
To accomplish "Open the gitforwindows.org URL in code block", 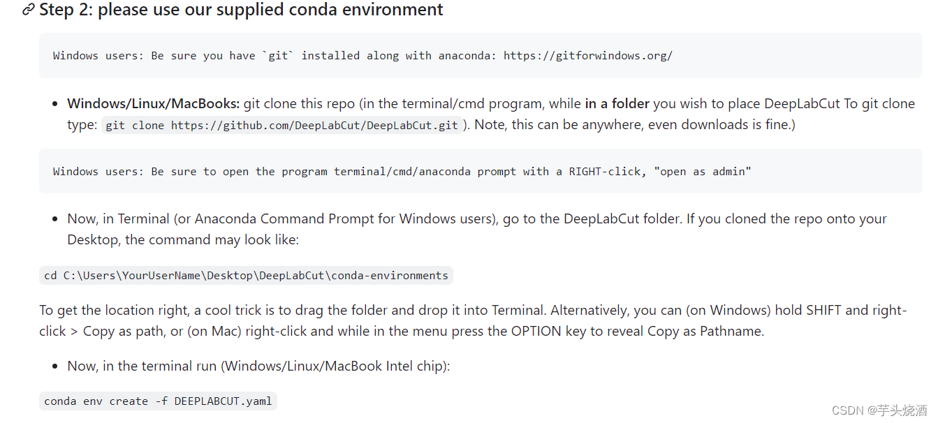I will pos(587,56).
